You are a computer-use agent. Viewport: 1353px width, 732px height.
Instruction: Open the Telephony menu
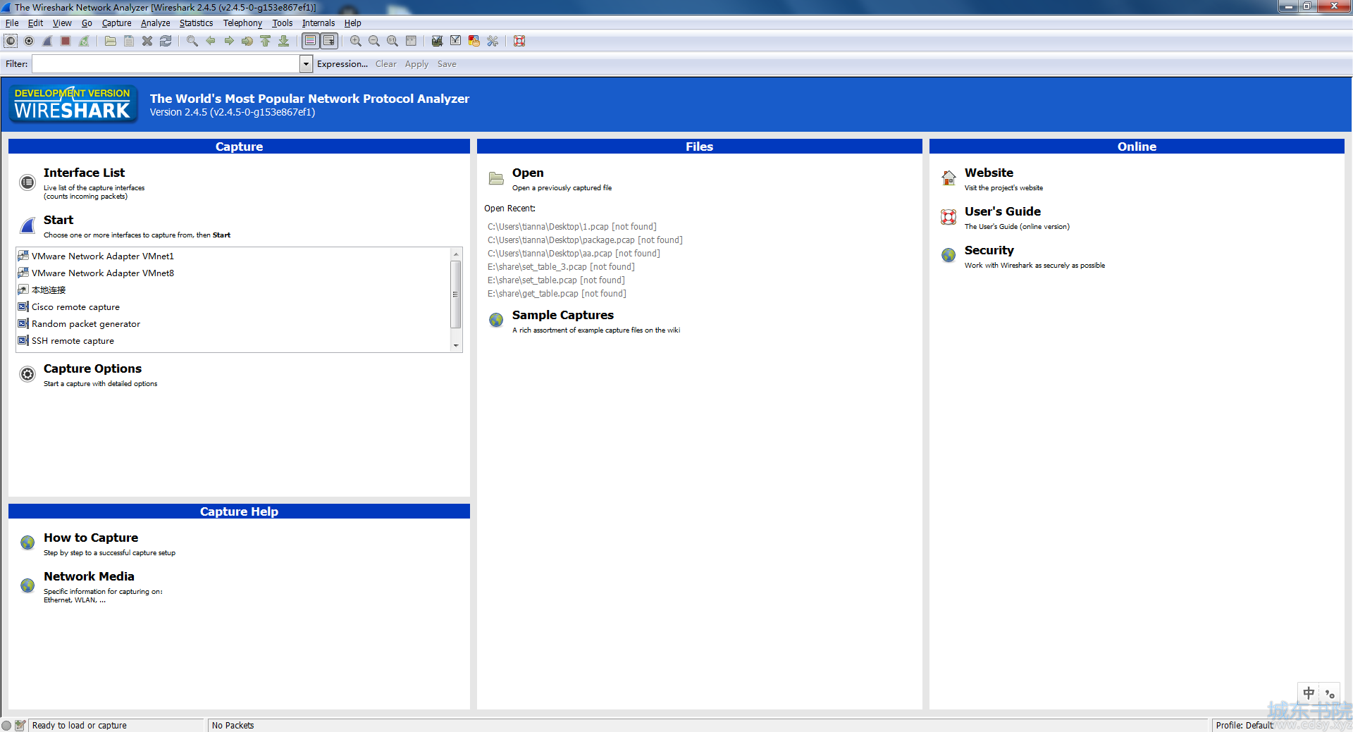tap(242, 23)
